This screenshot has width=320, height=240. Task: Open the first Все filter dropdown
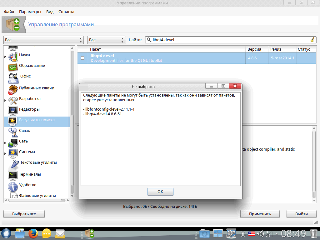[x=43, y=40]
